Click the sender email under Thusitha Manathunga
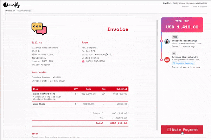 tap(186, 44)
